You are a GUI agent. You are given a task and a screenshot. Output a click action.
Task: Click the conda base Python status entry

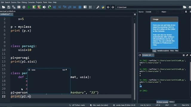click(x=124, y=105)
